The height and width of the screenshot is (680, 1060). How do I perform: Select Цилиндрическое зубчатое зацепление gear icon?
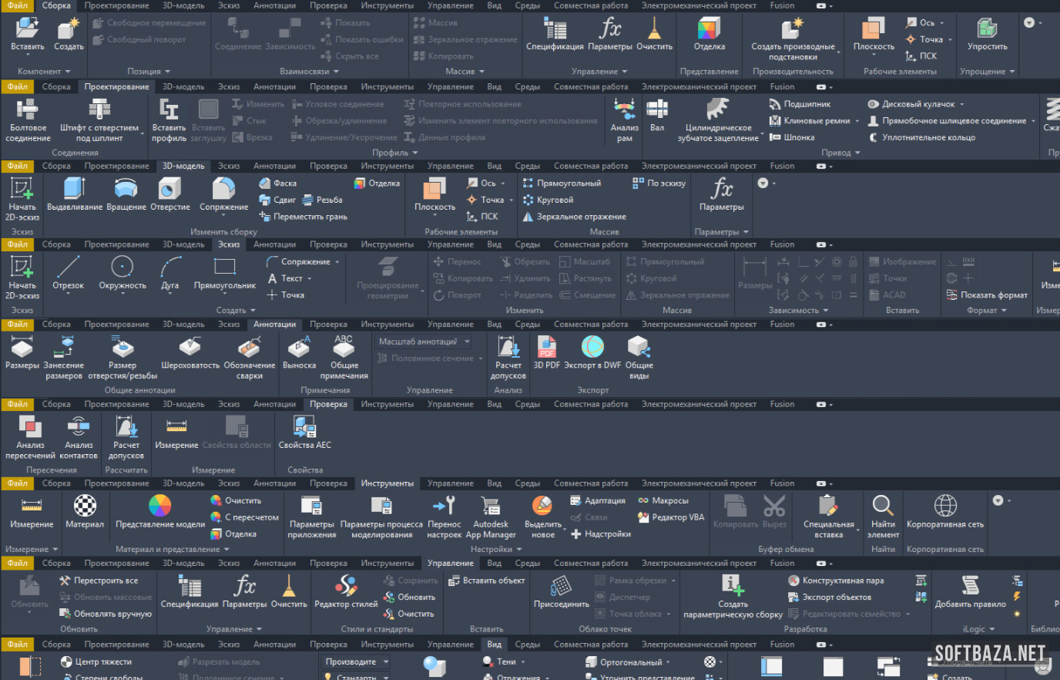pyautogui.click(x=718, y=109)
